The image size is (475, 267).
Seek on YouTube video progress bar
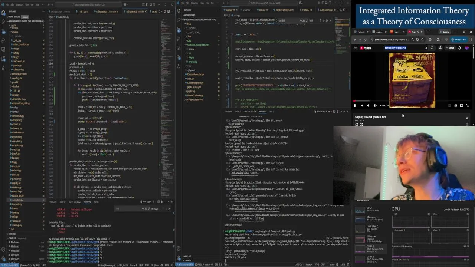coord(412,101)
